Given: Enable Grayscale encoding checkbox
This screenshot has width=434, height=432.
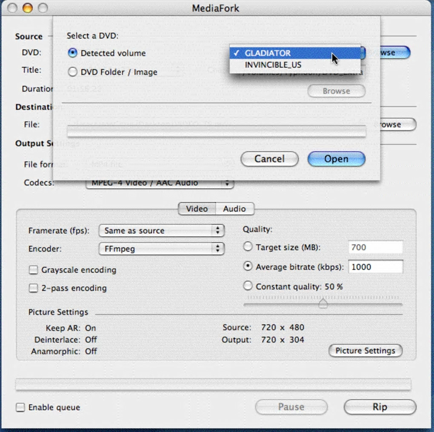Looking at the screenshot, I should 34,270.
